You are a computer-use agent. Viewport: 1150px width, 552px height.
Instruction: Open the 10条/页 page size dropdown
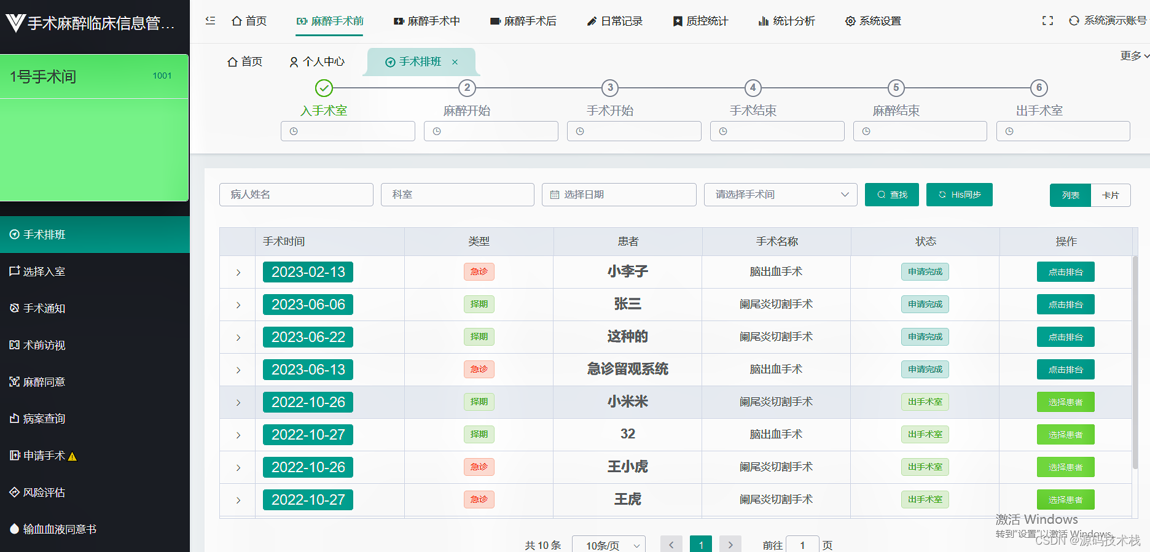tap(609, 545)
